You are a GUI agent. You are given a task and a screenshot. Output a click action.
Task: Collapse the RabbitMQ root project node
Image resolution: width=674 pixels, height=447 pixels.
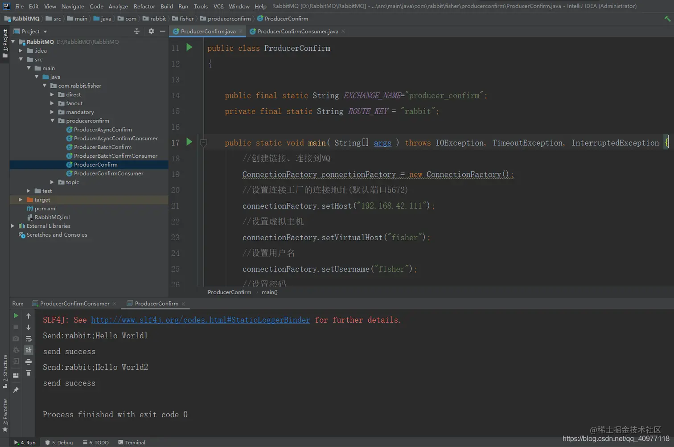[x=13, y=41]
